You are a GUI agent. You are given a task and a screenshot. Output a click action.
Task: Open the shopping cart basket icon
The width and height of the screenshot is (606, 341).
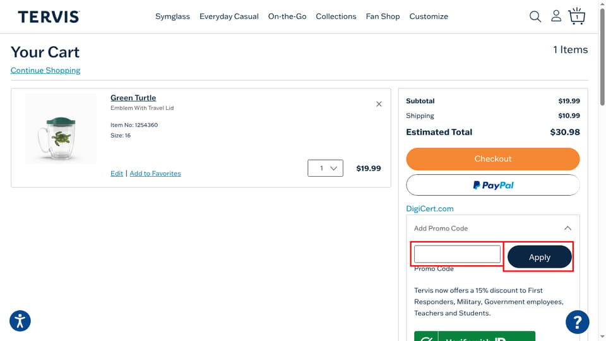pyautogui.click(x=576, y=16)
